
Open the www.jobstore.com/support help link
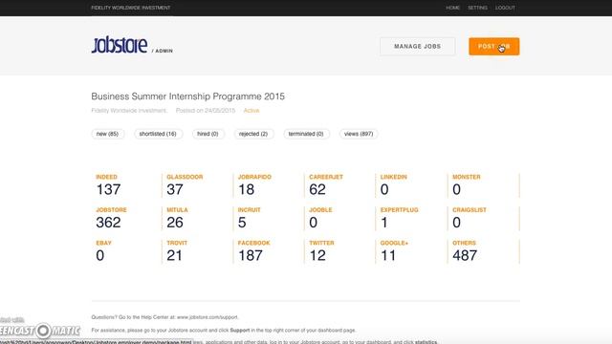tap(208, 317)
